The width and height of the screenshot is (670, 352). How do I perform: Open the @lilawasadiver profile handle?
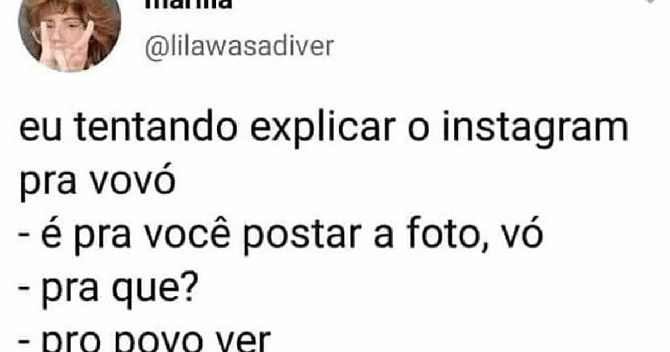(x=238, y=47)
